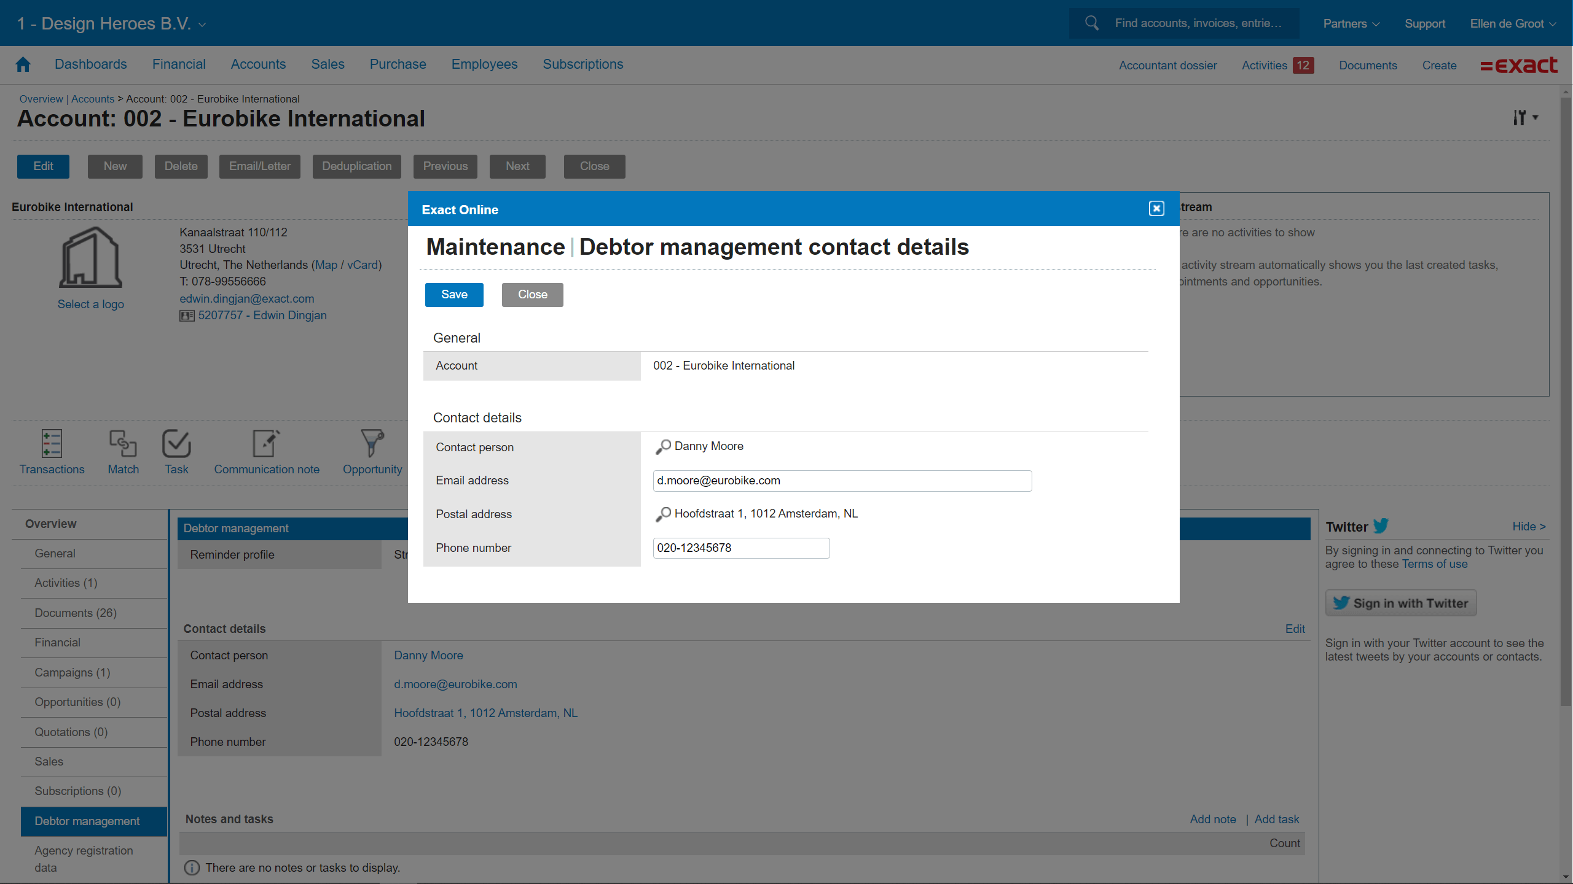The height and width of the screenshot is (884, 1573).
Task: Click the Exact logo
Action: [x=1519, y=65]
